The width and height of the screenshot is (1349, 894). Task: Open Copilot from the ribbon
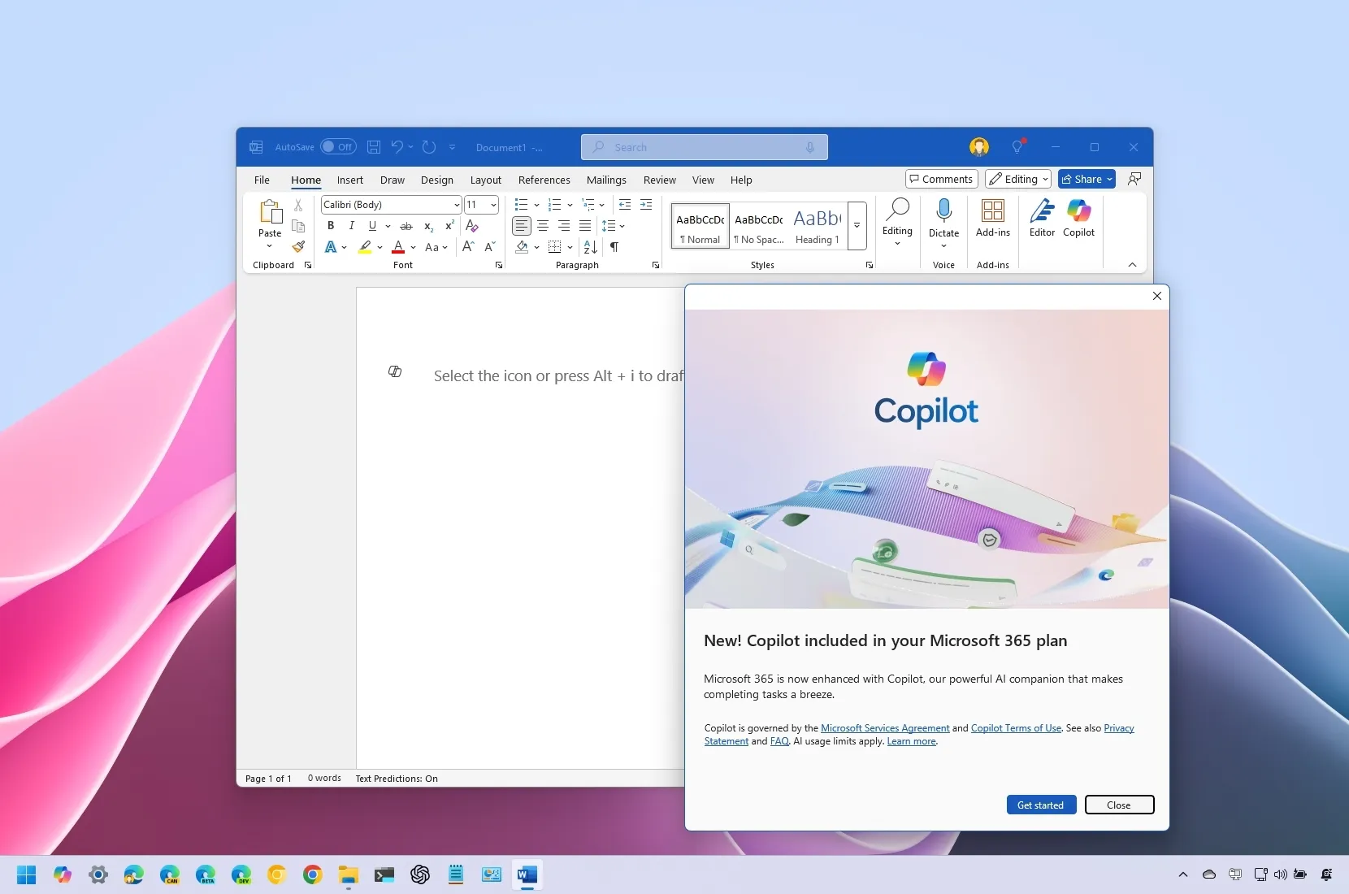(x=1079, y=219)
